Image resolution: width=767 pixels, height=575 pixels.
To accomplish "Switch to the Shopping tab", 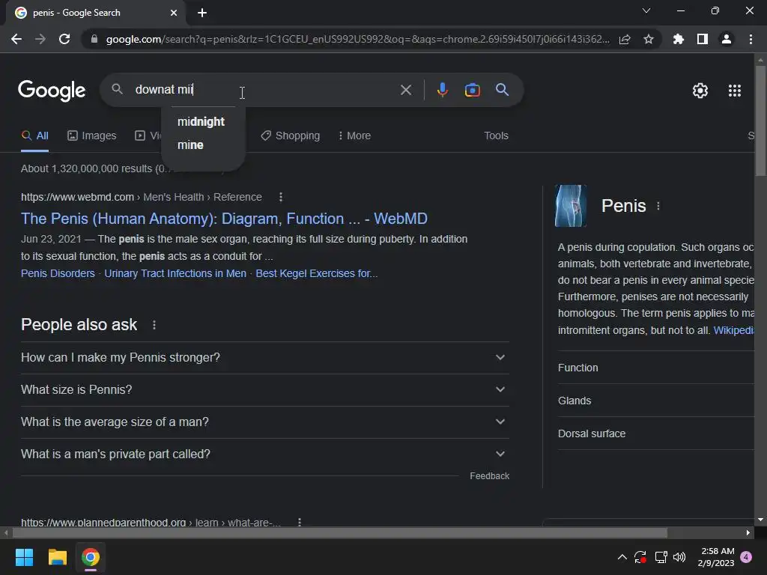I will [x=290, y=136].
